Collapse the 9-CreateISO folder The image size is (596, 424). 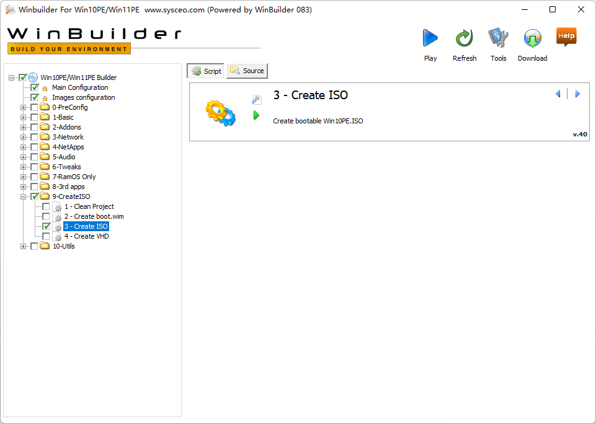click(23, 197)
